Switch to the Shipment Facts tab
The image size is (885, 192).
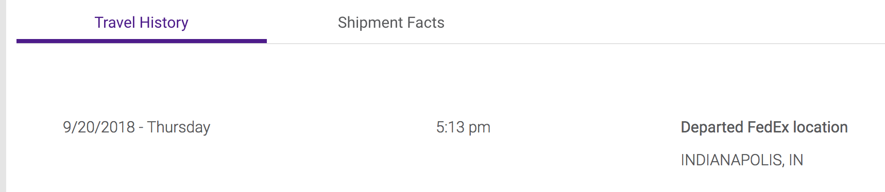tap(391, 23)
